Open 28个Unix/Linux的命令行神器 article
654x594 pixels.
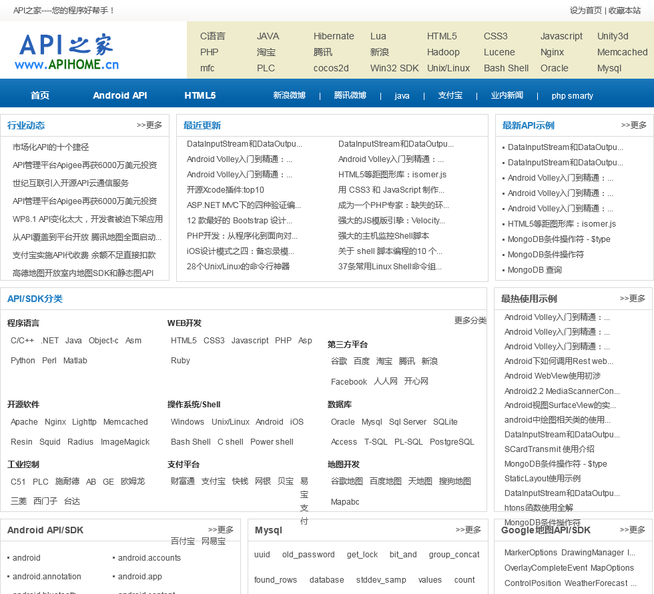click(x=238, y=267)
